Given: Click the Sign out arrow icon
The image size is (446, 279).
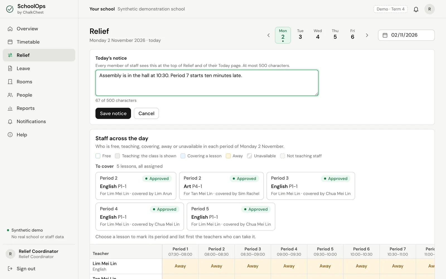Looking at the screenshot, I should (10, 268).
